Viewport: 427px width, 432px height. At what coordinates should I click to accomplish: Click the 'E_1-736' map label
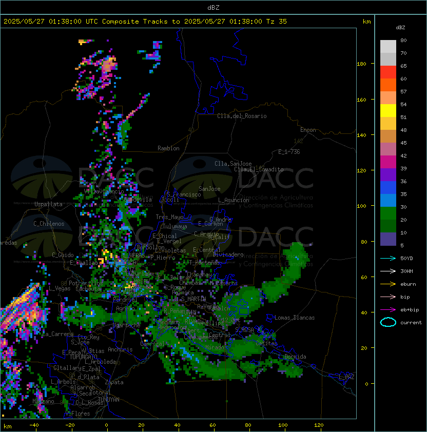tap(289, 152)
